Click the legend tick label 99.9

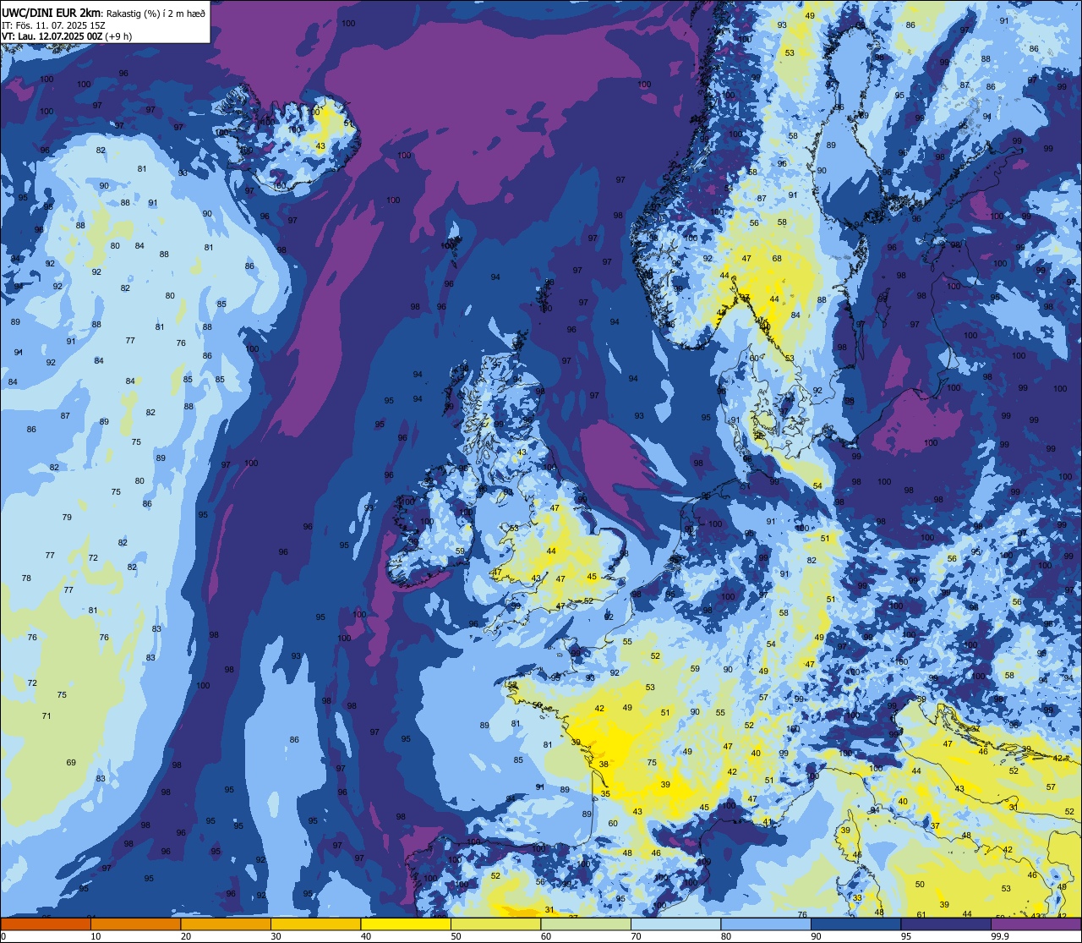[x=1001, y=936]
